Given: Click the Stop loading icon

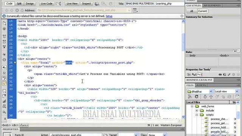Looking at the screenshot, I should coord(17,10).
